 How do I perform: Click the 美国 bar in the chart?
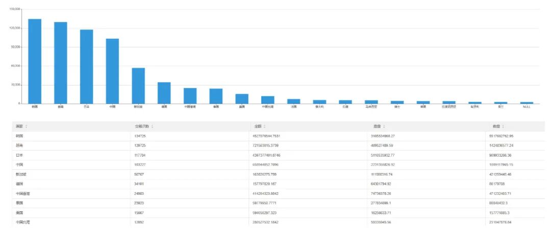(242, 99)
